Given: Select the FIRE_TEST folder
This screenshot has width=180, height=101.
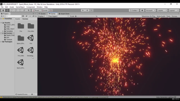Looking at the screenshot, I should [9, 29].
